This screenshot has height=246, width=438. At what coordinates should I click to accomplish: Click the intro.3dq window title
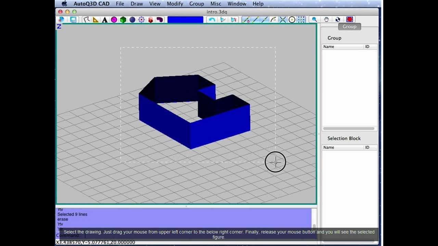point(217,12)
